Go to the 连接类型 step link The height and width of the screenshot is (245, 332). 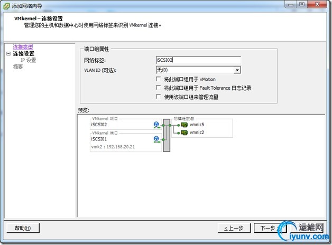(23, 46)
